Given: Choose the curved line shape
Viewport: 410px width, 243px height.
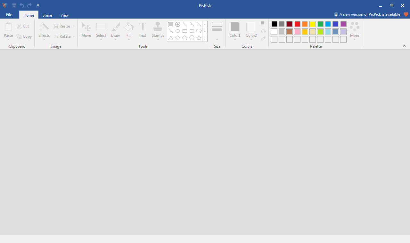Looking at the screenshot, I should pyautogui.click(x=192, y=24).
